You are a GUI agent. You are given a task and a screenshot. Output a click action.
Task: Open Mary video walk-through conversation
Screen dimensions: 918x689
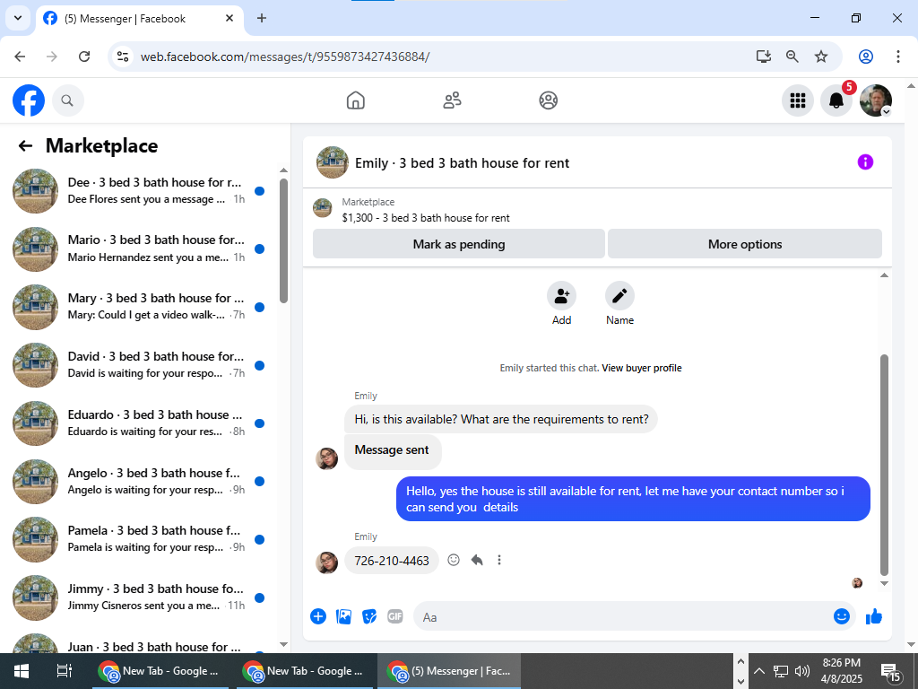click(139, 307)
